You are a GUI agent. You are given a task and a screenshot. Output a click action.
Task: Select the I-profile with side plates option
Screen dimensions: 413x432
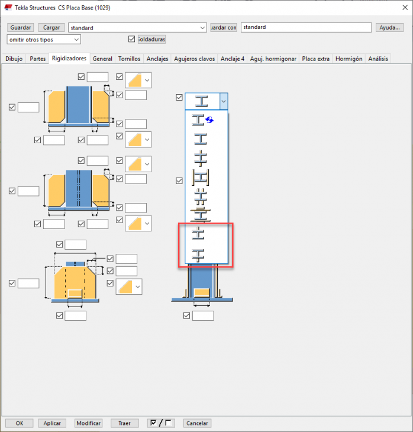(x=201, y=177)
